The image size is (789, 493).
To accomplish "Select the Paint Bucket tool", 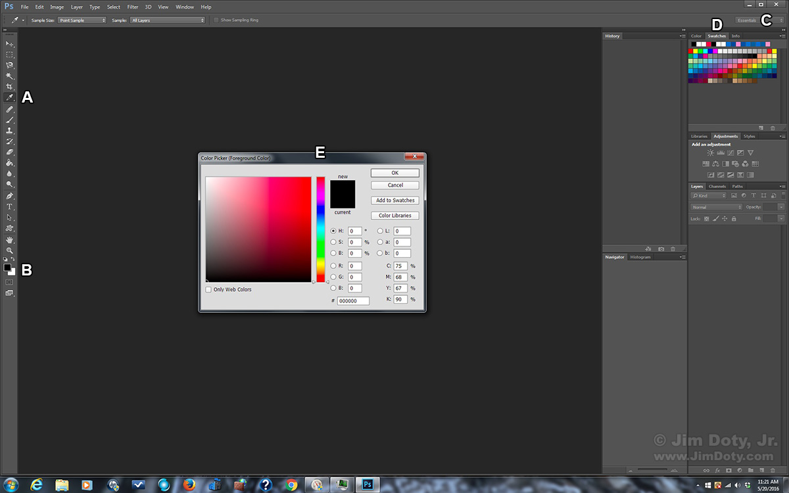I will 10,163.
